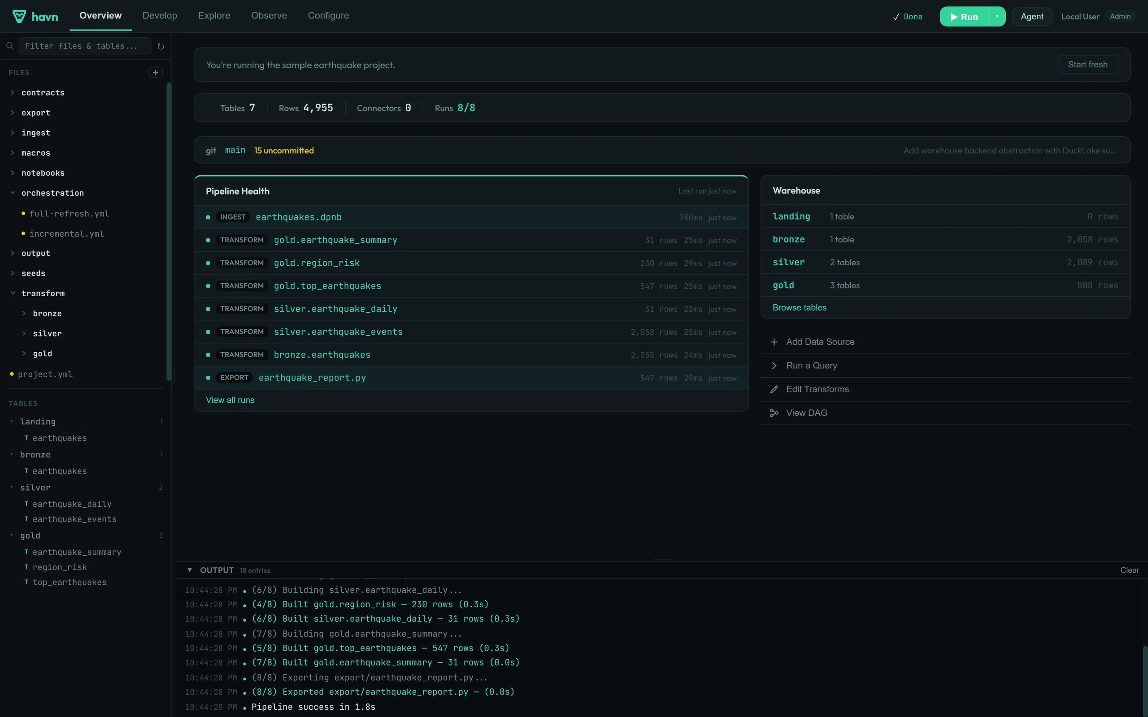Open the Develop tab
Viewport: 1148px width, 717px height.
coord(160,16)
